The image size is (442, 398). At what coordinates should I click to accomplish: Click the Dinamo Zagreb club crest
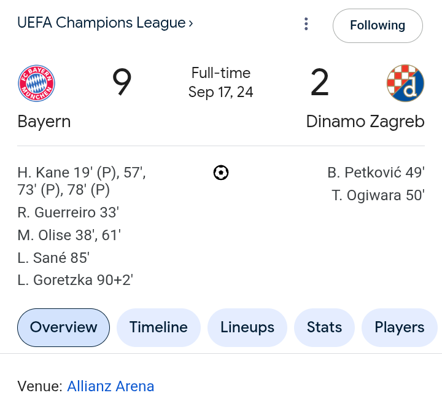405,83
